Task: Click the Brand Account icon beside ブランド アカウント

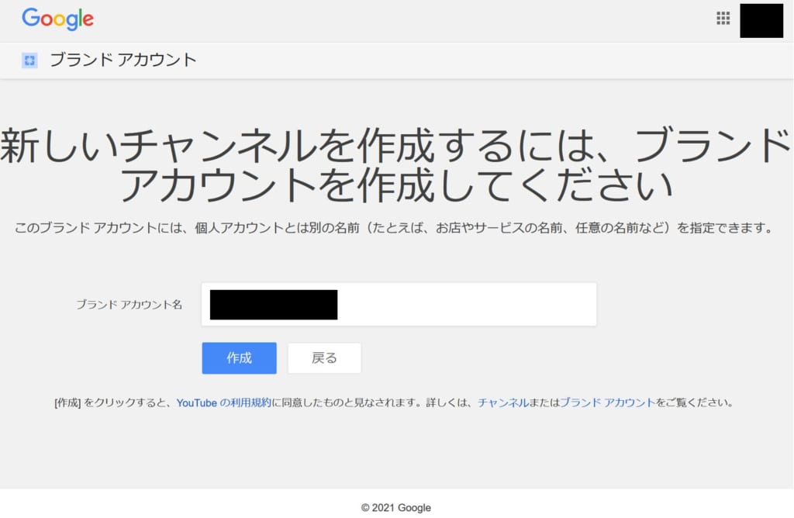Action: coord(29,60)
